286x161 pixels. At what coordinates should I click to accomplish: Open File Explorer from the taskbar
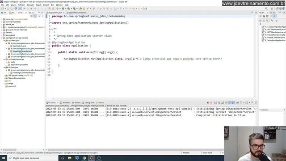tap(70, 158)
